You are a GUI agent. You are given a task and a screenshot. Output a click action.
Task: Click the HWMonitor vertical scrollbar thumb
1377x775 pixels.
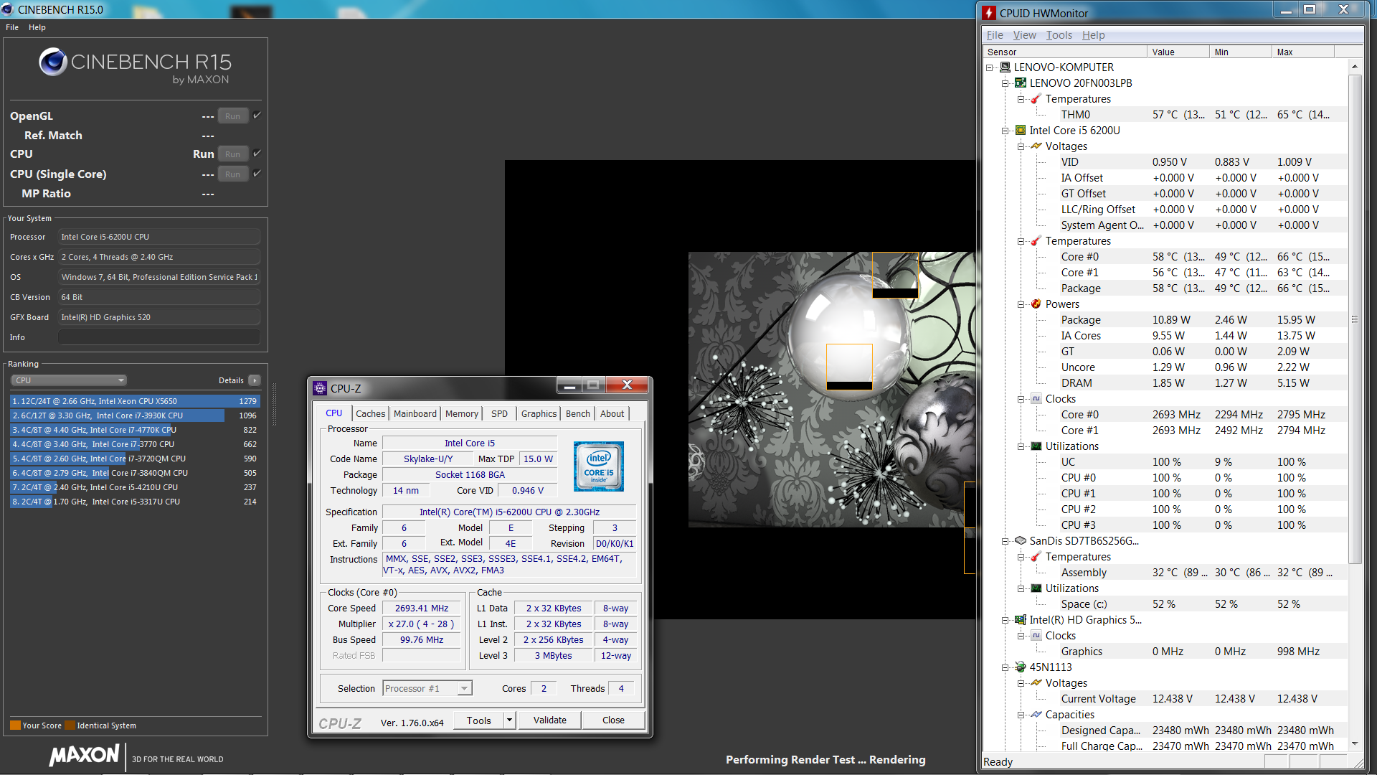point(1355,319)
